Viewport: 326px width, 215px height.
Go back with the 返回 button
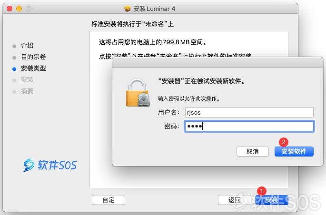235,200
